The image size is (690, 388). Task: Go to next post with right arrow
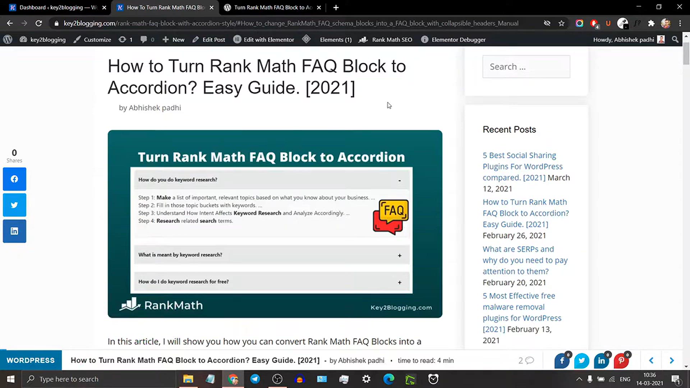pos(672,360)
